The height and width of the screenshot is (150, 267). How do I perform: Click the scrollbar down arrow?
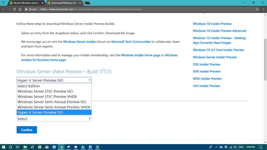coord(265,143)
